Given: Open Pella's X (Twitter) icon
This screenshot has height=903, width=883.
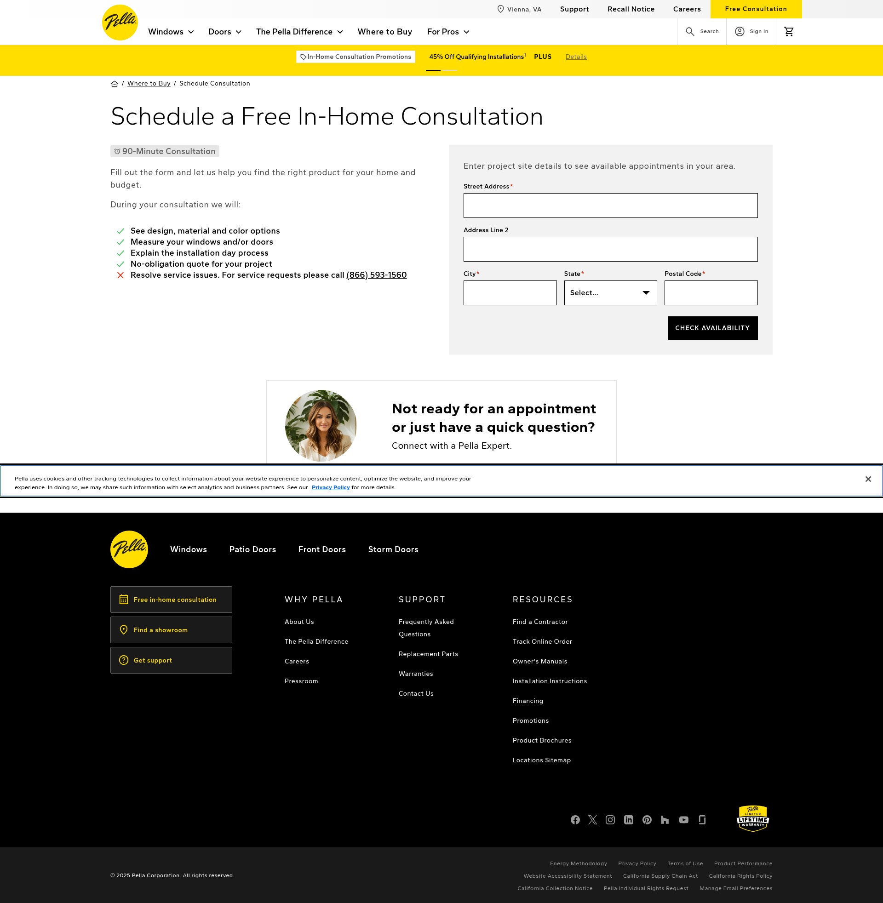Looking at the screenshot, I should [x=593, y=820].
